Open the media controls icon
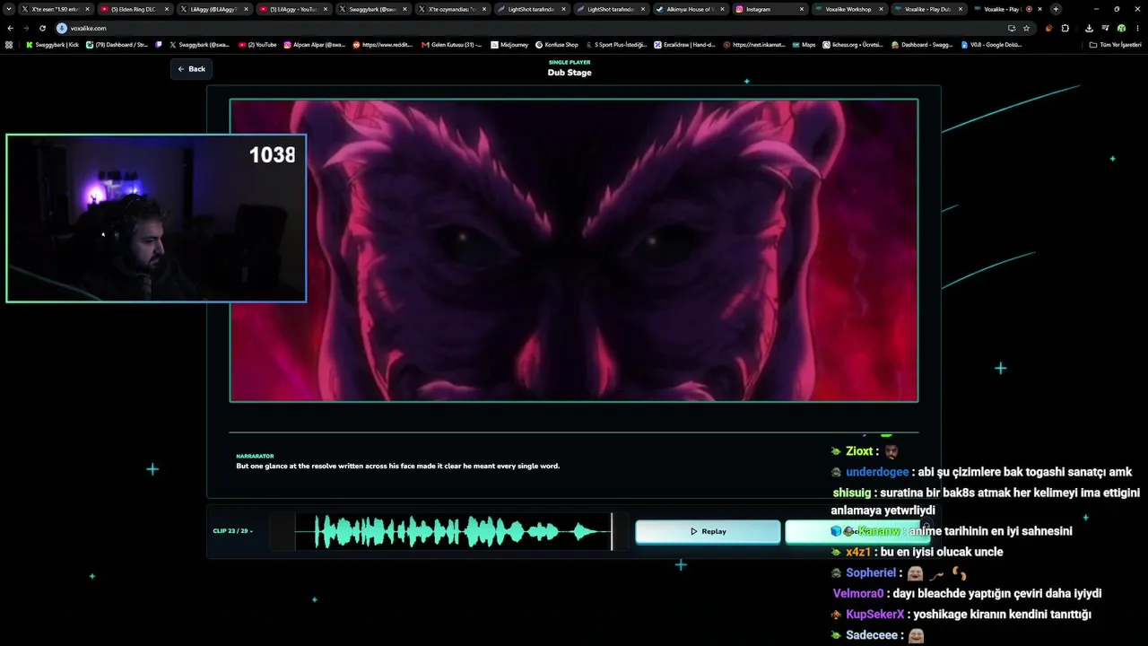The image size is (1148, 646). point(1105,28)
